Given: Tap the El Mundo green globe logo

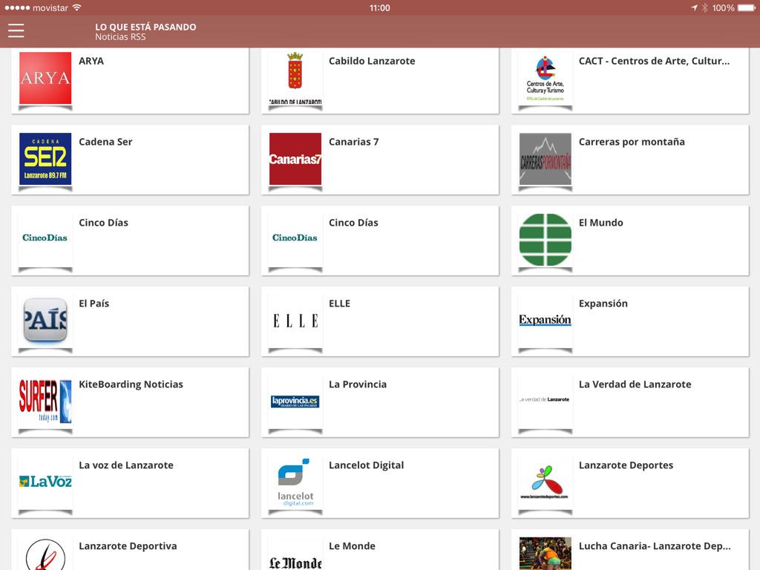Looking at the screenshot, I should coord(546,240).
